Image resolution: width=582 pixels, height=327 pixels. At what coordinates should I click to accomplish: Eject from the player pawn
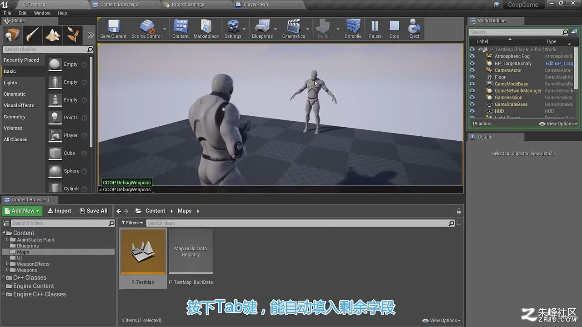point(414,29)
